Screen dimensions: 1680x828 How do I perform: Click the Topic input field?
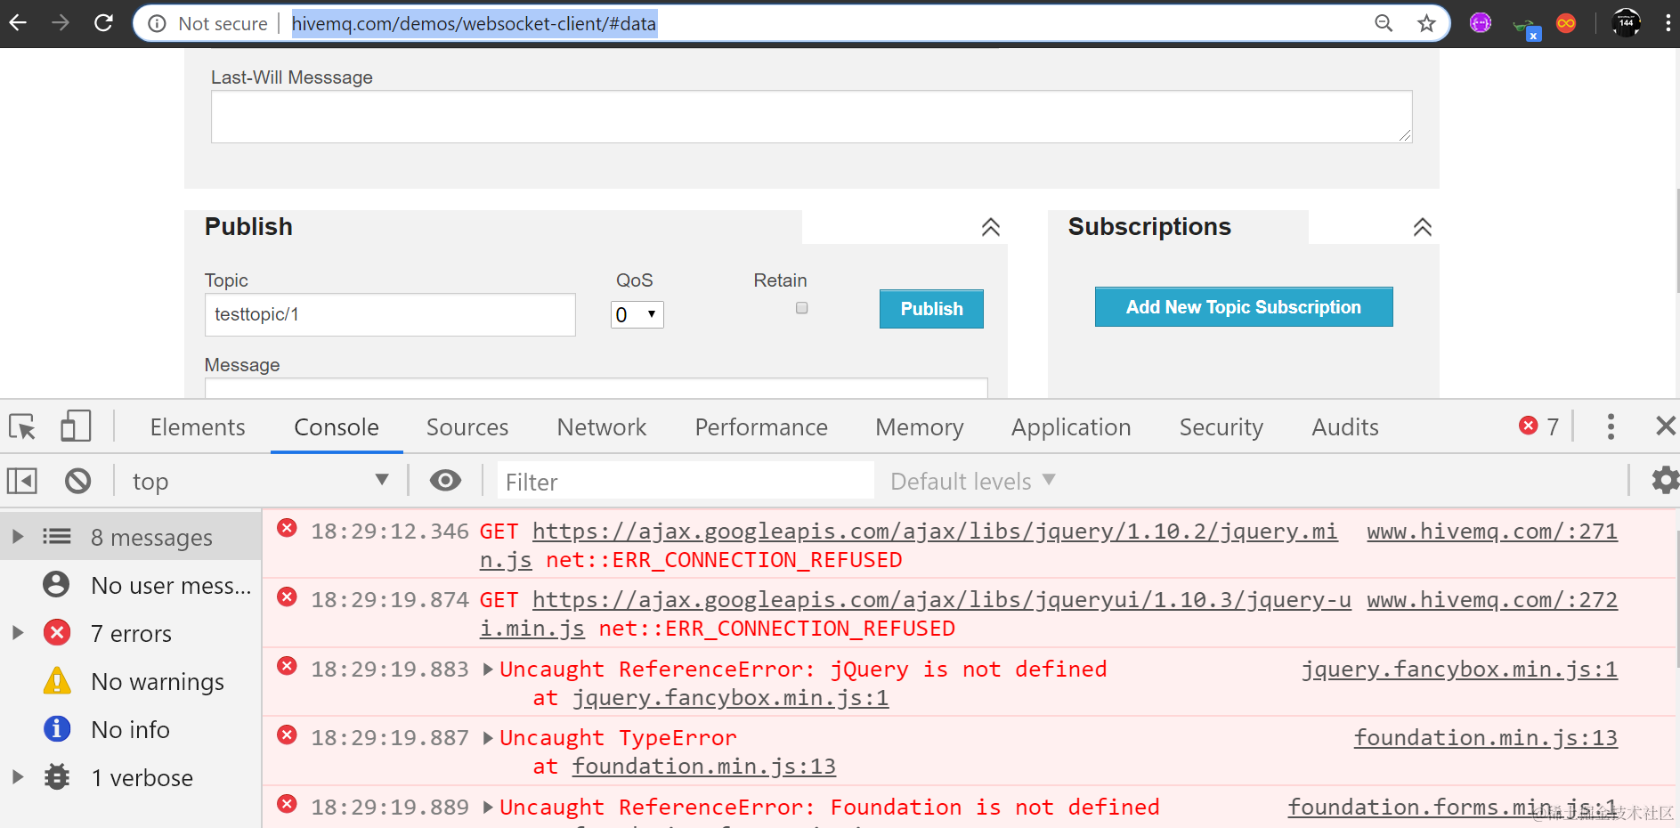390,314
